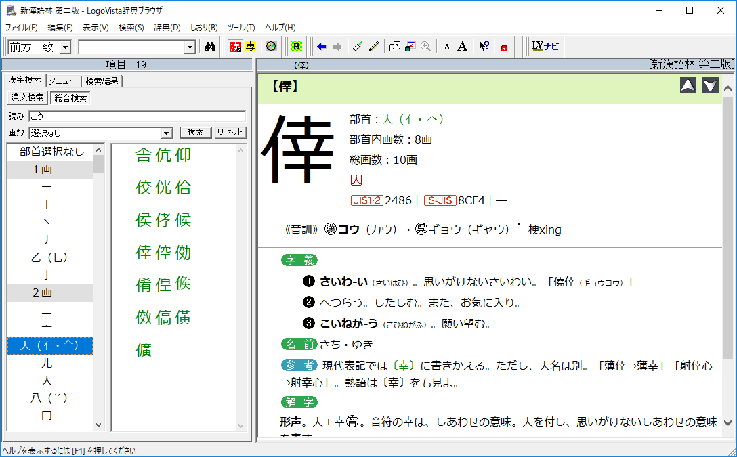This screenshot has width=737, height=457.
Task: Click the large A font size icon
Action: (462, 47)
